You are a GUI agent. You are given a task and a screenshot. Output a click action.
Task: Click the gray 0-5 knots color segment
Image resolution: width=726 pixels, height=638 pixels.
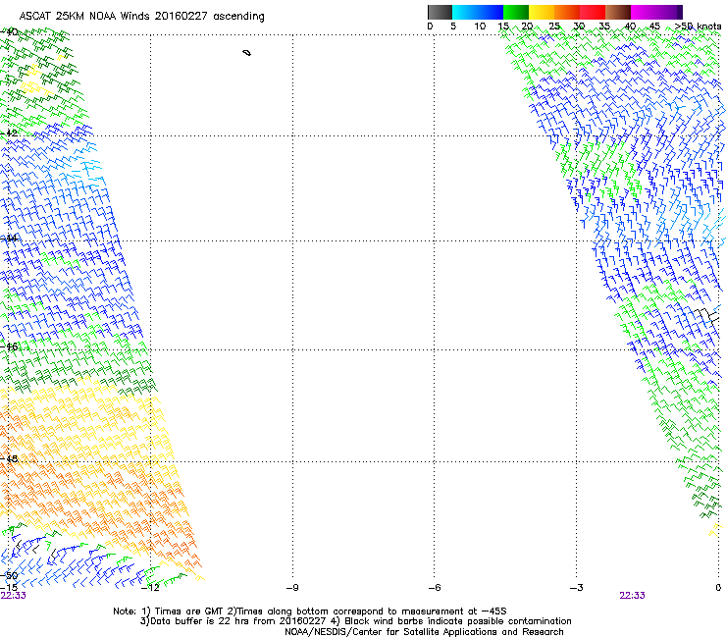[x=440, y=12]
